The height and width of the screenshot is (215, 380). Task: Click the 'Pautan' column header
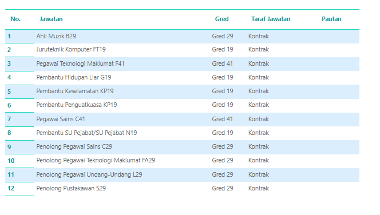click(331, 19)
